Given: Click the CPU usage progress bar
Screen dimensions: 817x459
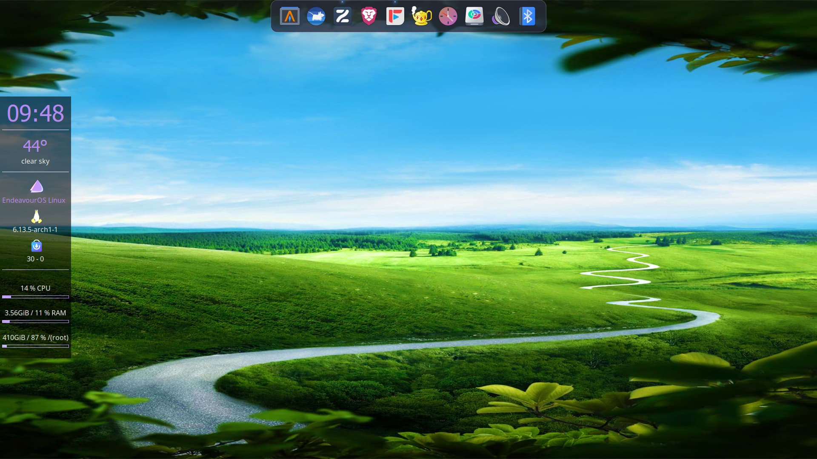Looking at the screenshot, I should [x=35, y=297].
